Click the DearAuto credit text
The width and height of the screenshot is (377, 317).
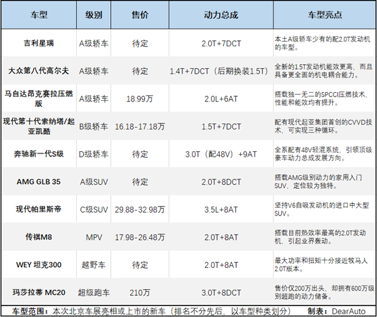point(348,312)
